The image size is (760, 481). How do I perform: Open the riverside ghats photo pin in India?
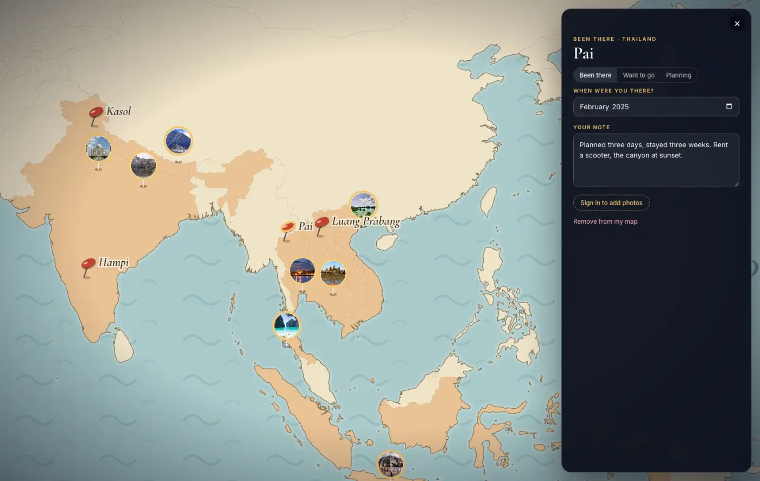point(143,165)
